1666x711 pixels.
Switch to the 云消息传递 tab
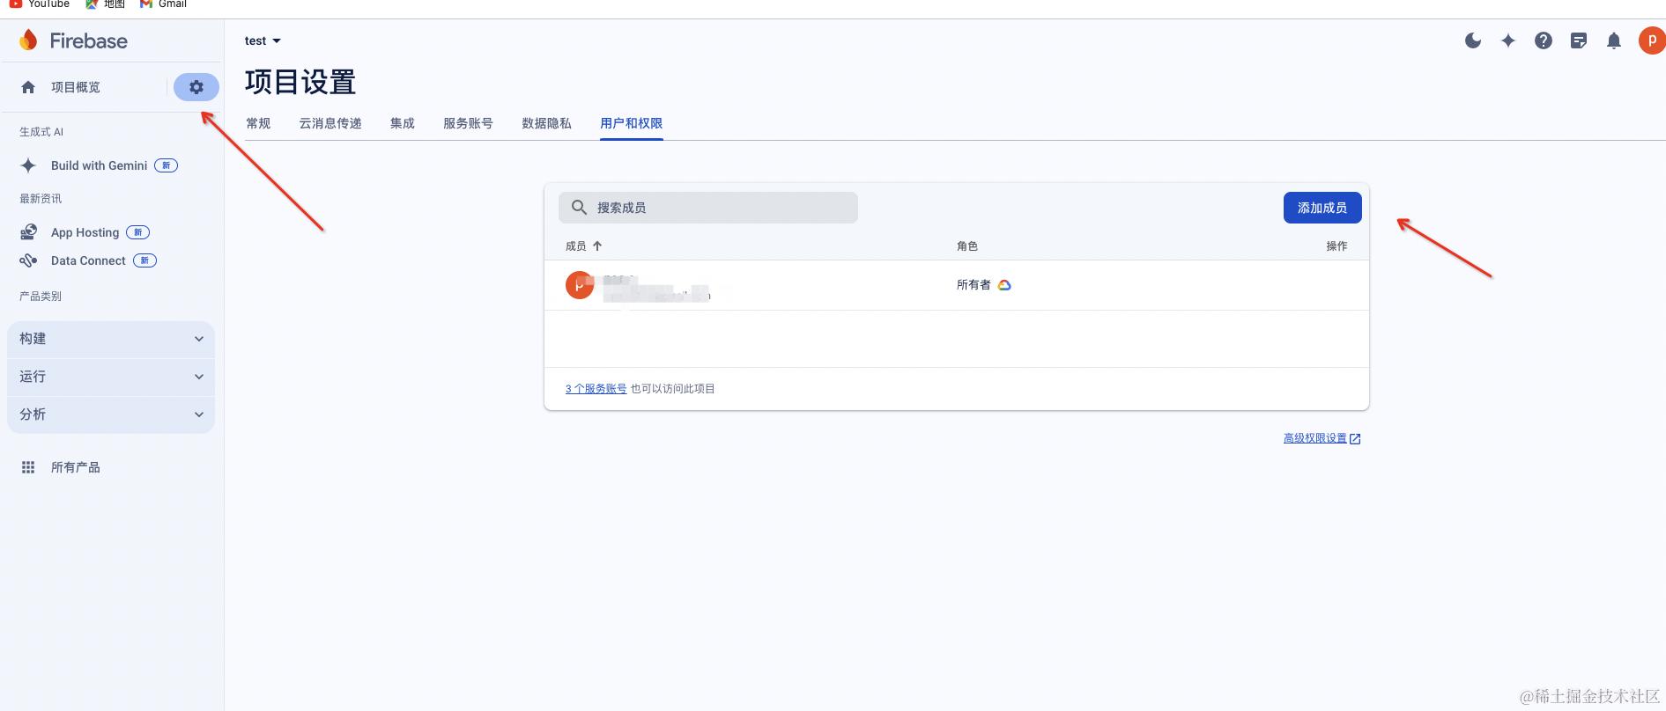click(x=330, y=123)
